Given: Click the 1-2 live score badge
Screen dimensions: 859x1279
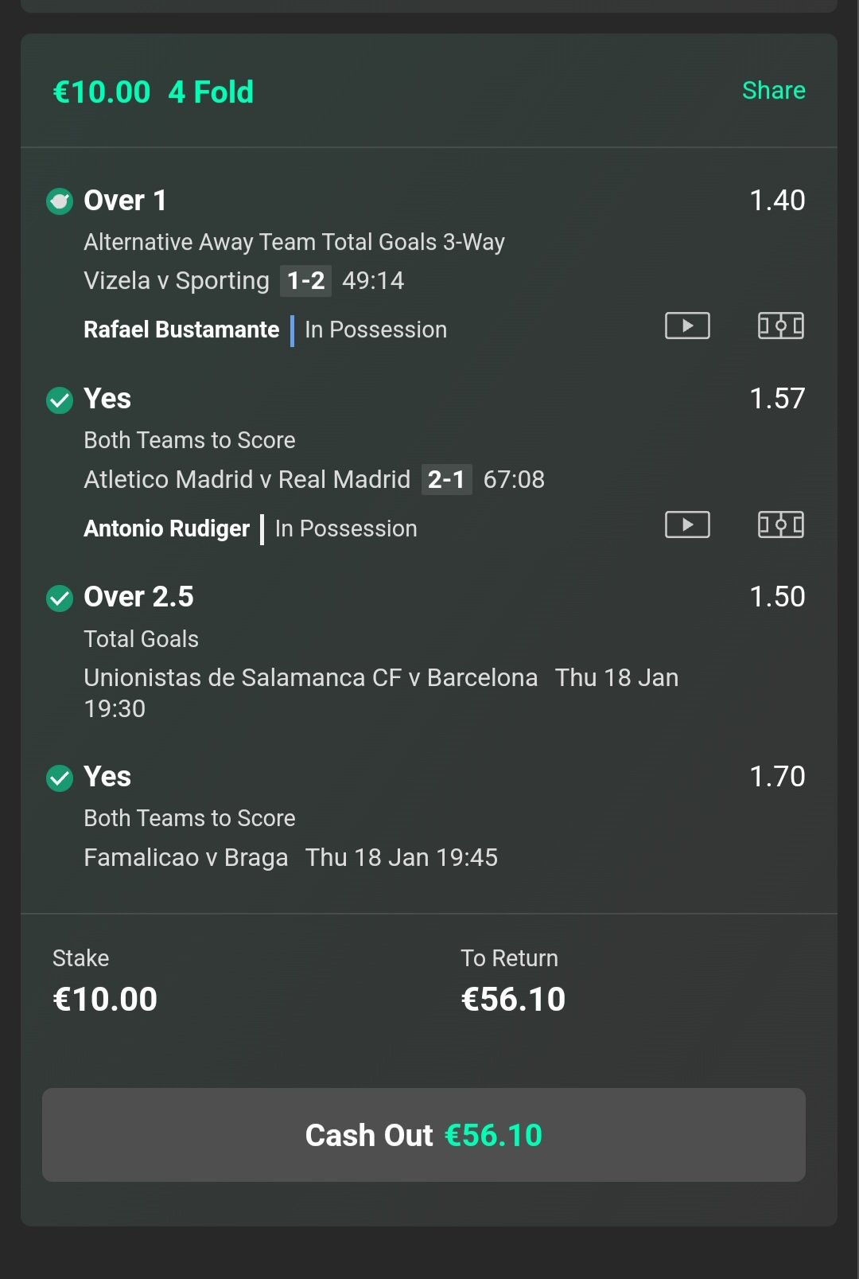Looking at the screenshot, I should click(x=305, y=281).
